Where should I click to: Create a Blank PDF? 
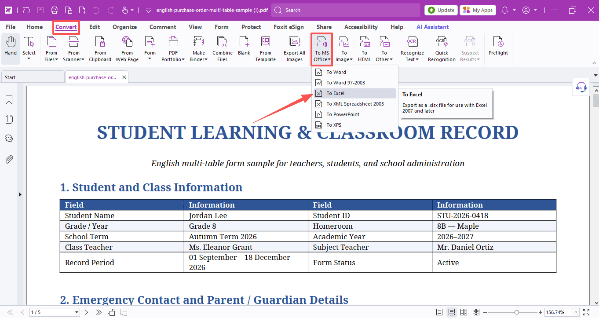[x=244, y=46]
